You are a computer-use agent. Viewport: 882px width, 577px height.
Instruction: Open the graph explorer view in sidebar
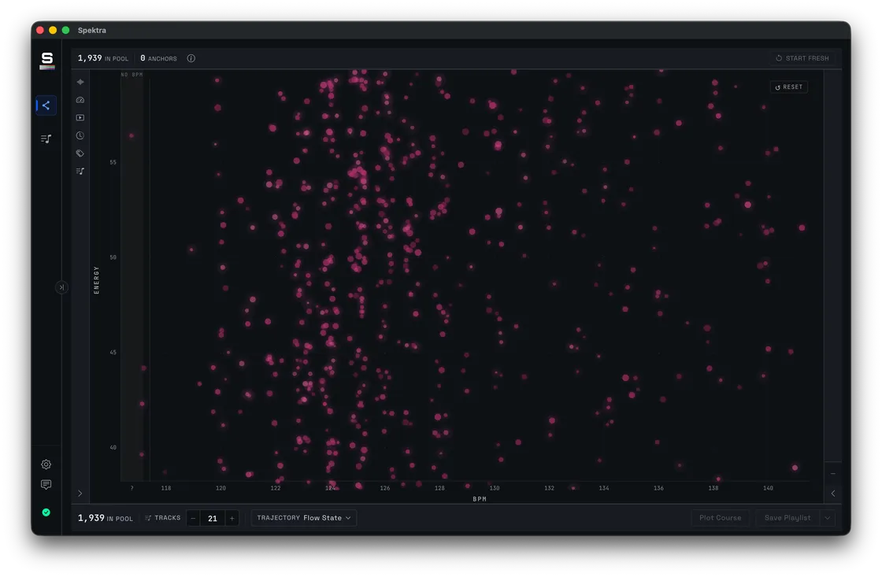(x=46, y=105)
